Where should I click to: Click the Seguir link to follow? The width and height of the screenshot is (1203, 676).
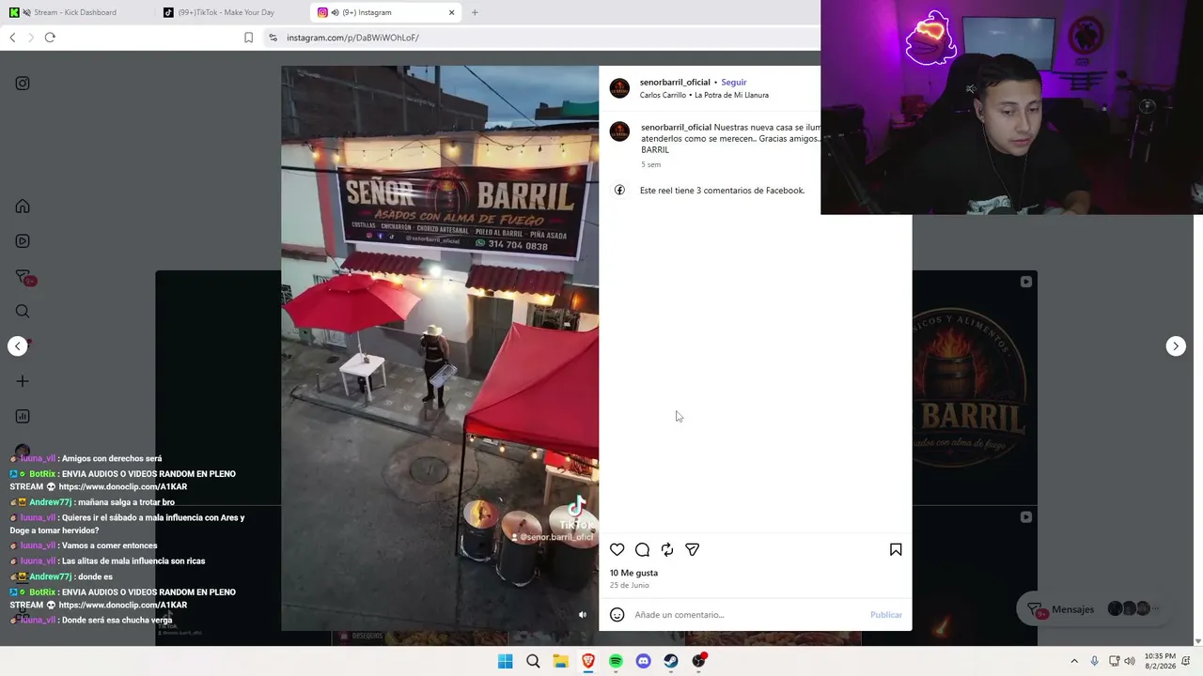pos(734,83)
